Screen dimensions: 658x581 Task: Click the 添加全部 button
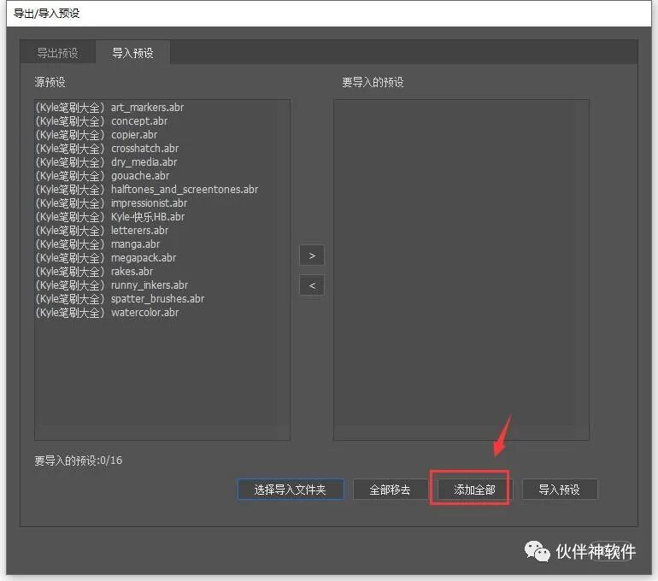pos(474,490)
